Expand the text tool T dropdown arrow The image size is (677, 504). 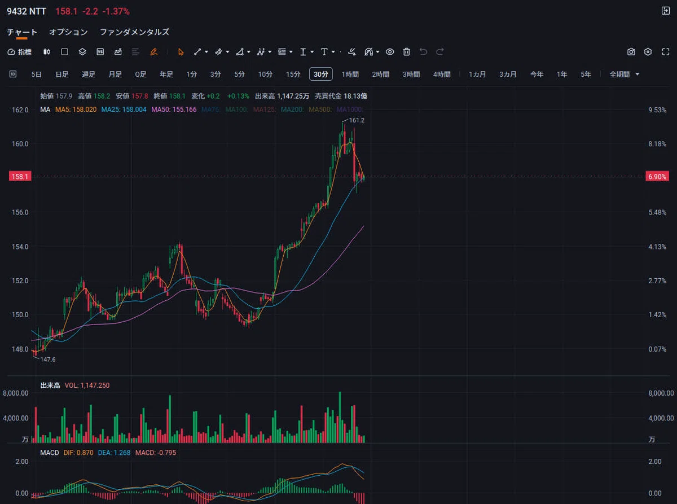pos(333,52)
